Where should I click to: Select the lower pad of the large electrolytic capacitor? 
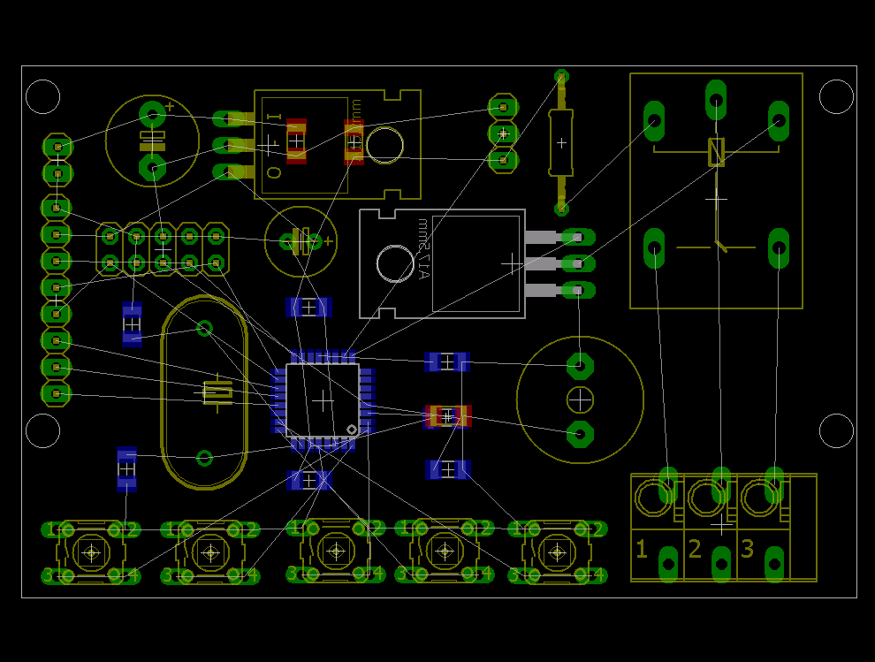coord(152,168)
